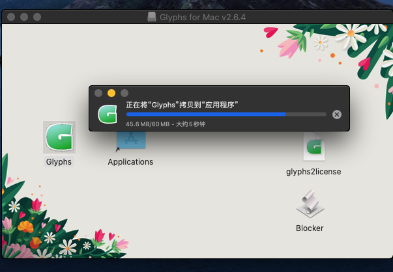
Task: Select the Blocker automator icon
Action: tap(310, 205)
